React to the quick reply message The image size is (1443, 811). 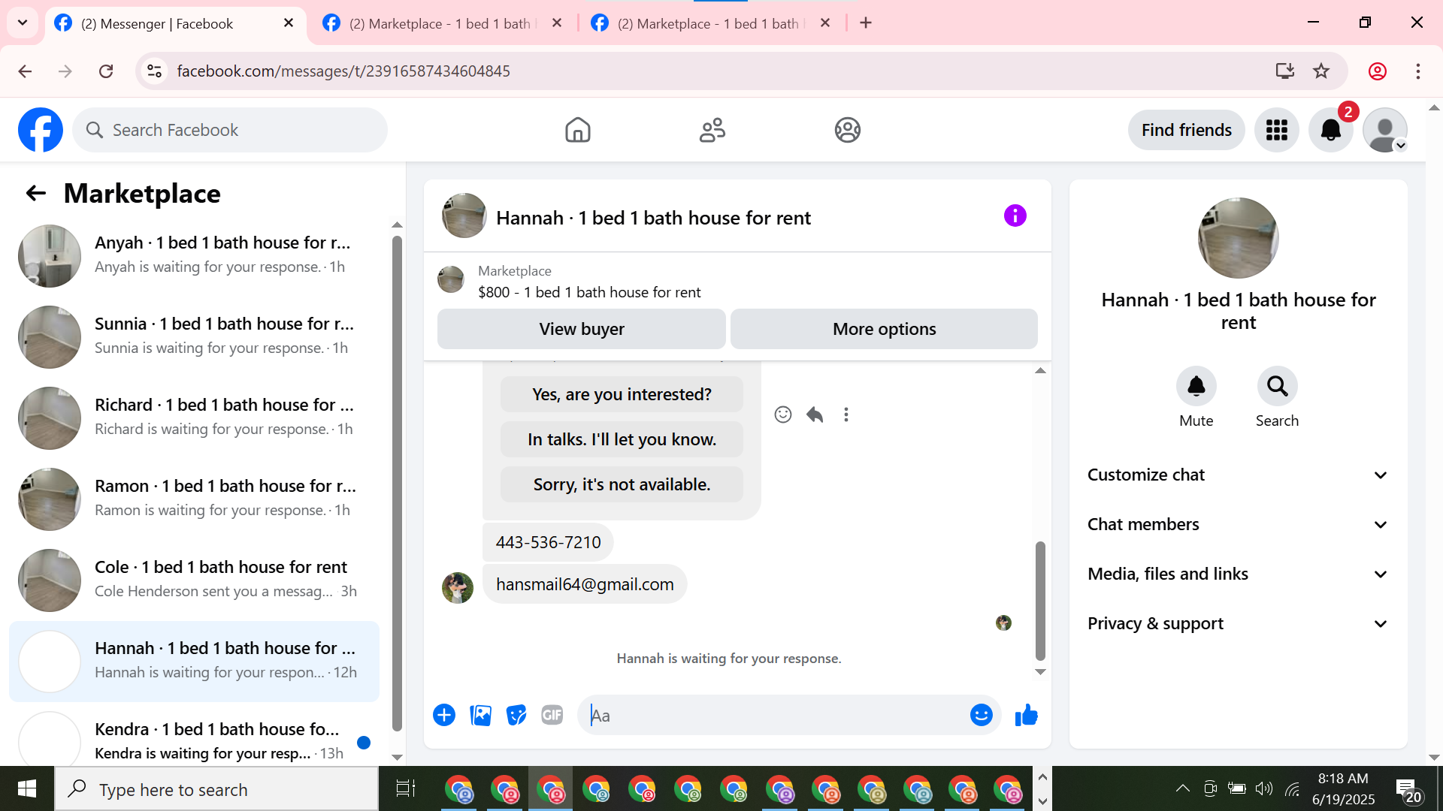[x=783, y=415]
